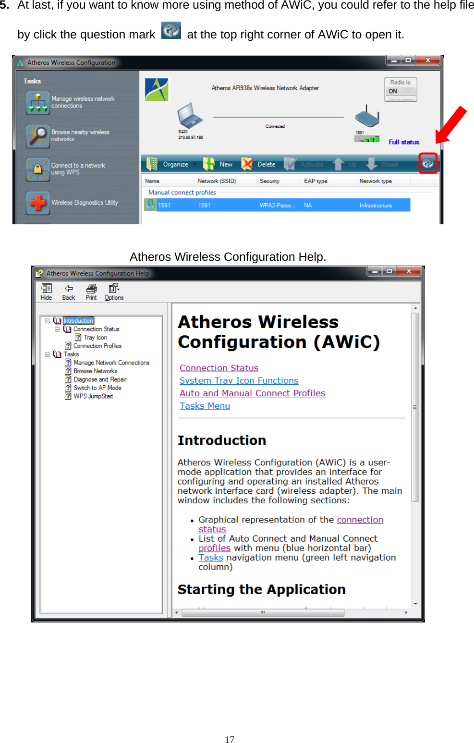This screenshot has height=743, width=474.
Task: Launch Wireless Diagnostics Utility red cross icon
Action: click(x=38, y=203)
